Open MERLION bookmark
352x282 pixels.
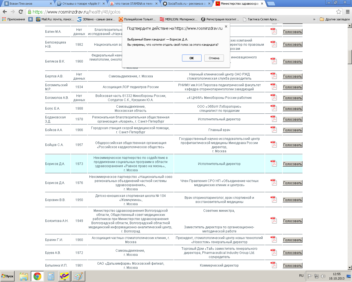tap(178, 19)
